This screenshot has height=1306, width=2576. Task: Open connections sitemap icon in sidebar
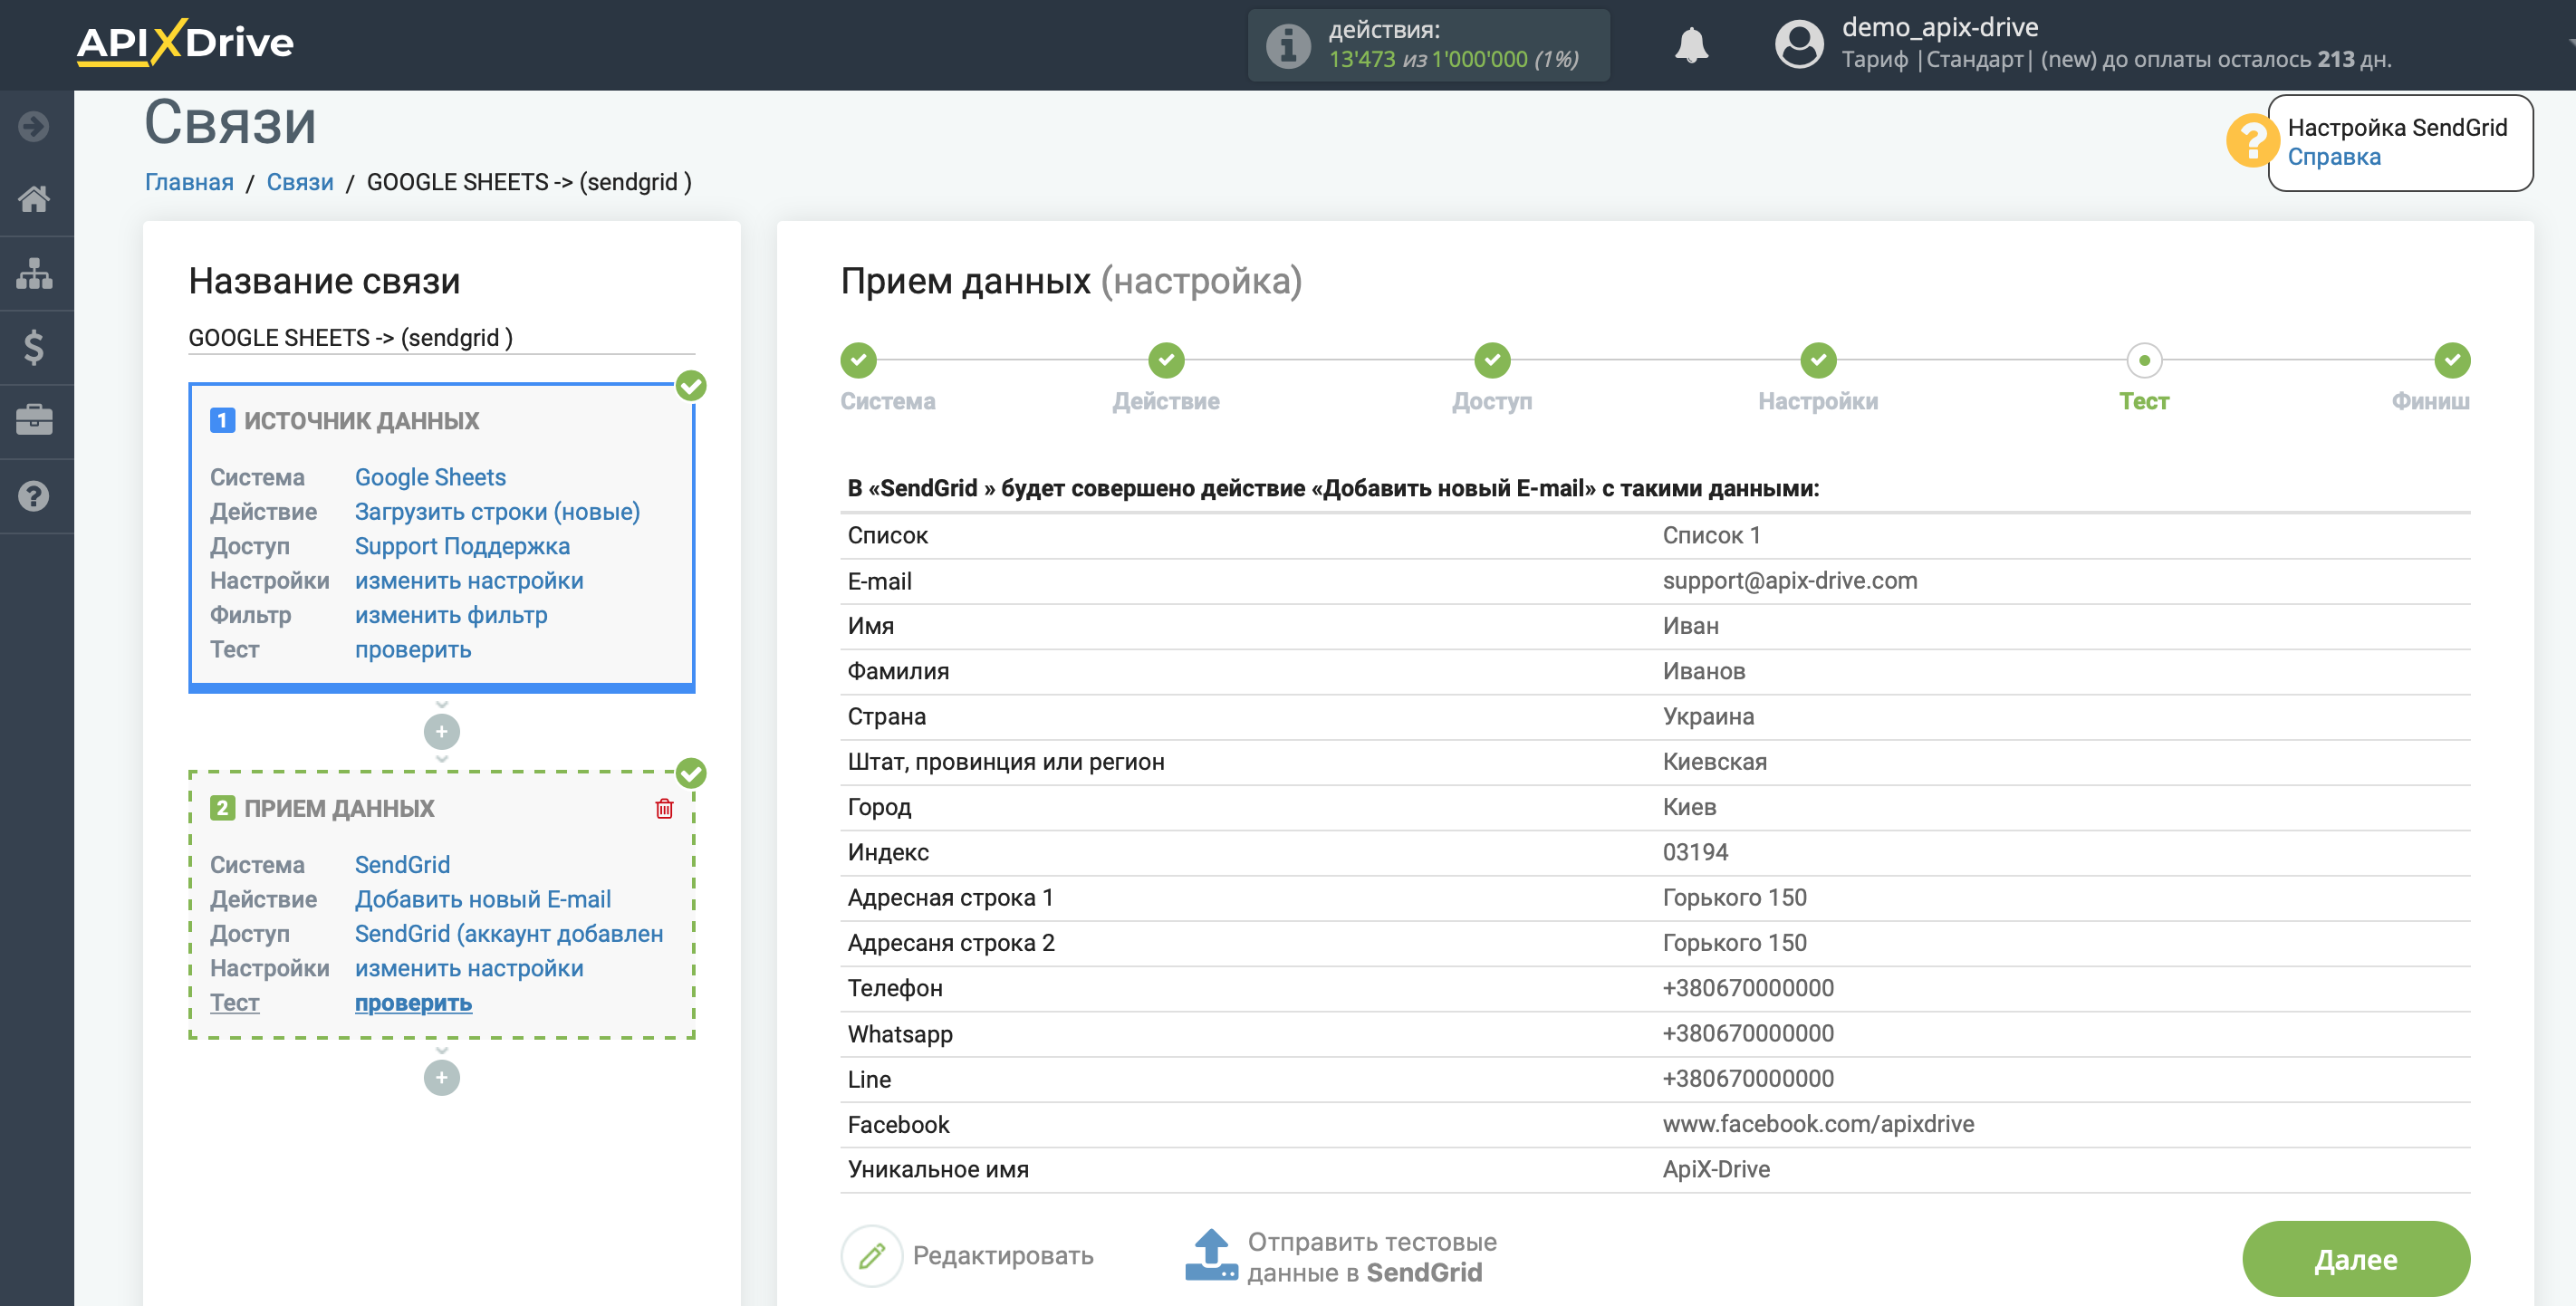34,273
